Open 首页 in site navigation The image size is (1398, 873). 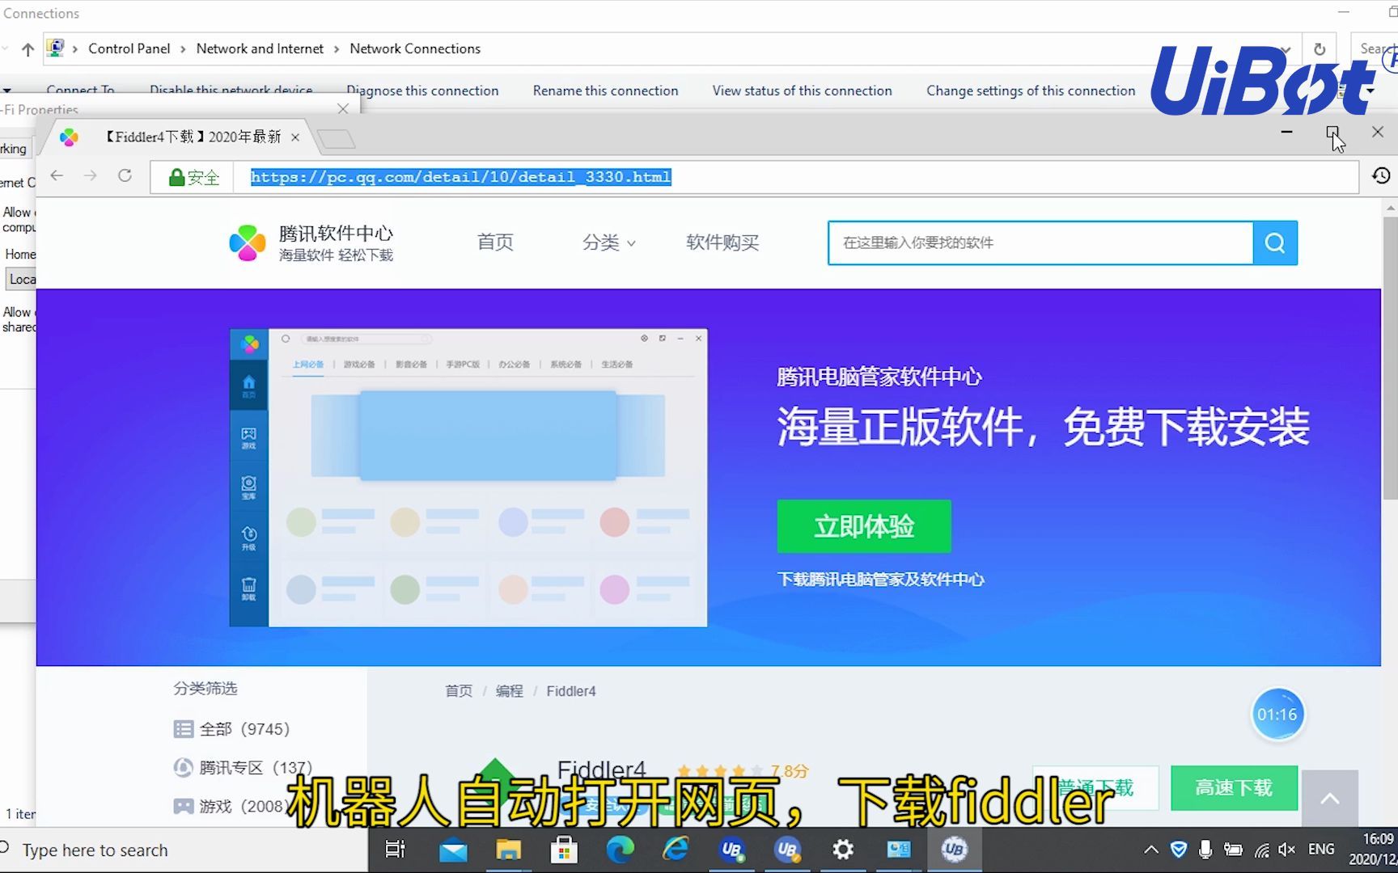coord(495,242)
